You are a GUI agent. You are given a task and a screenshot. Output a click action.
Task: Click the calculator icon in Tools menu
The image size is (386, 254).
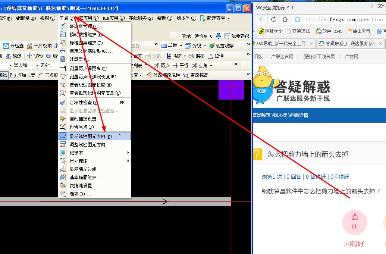coord(63,59)
